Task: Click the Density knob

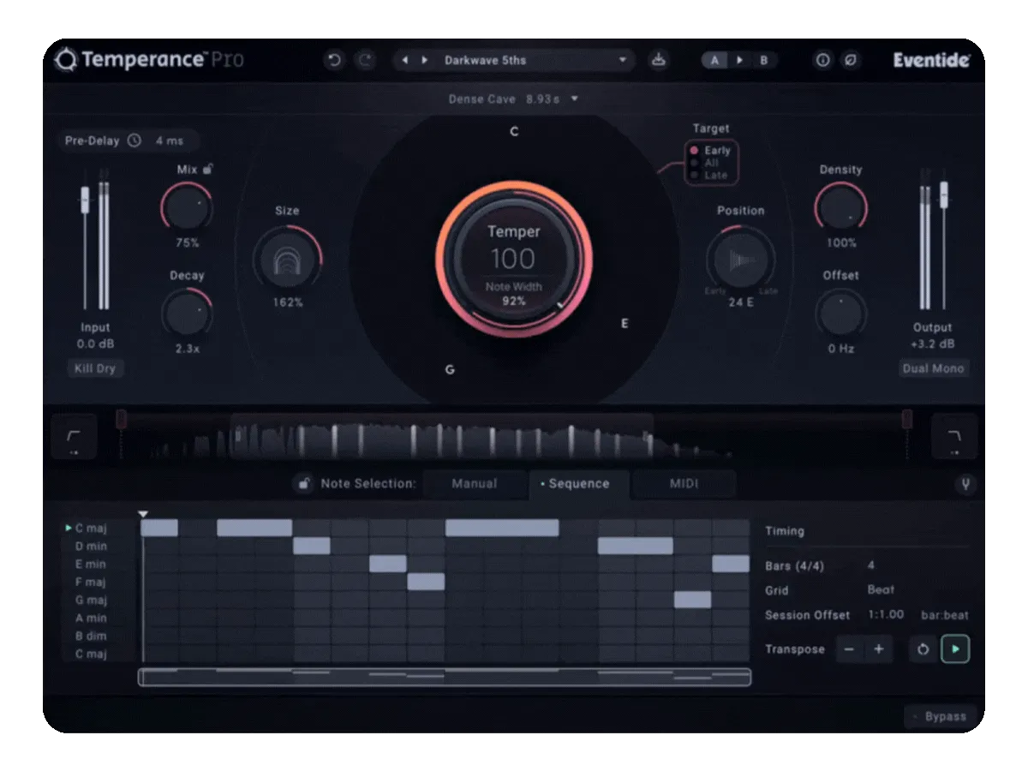Action: 840,208
